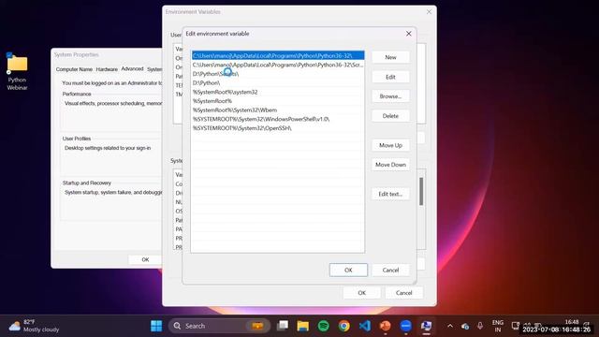
Task: Show hidden system tray icons
Action: pos(450,326)
